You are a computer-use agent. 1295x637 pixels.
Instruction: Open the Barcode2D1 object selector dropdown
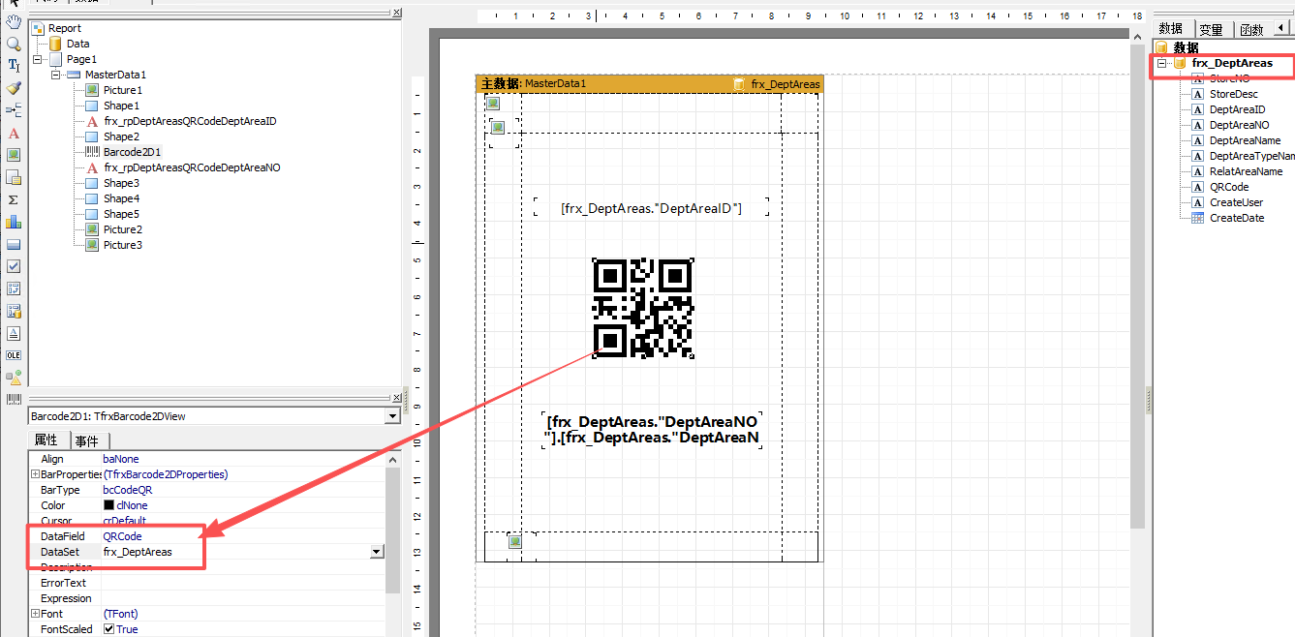point(392,416)
